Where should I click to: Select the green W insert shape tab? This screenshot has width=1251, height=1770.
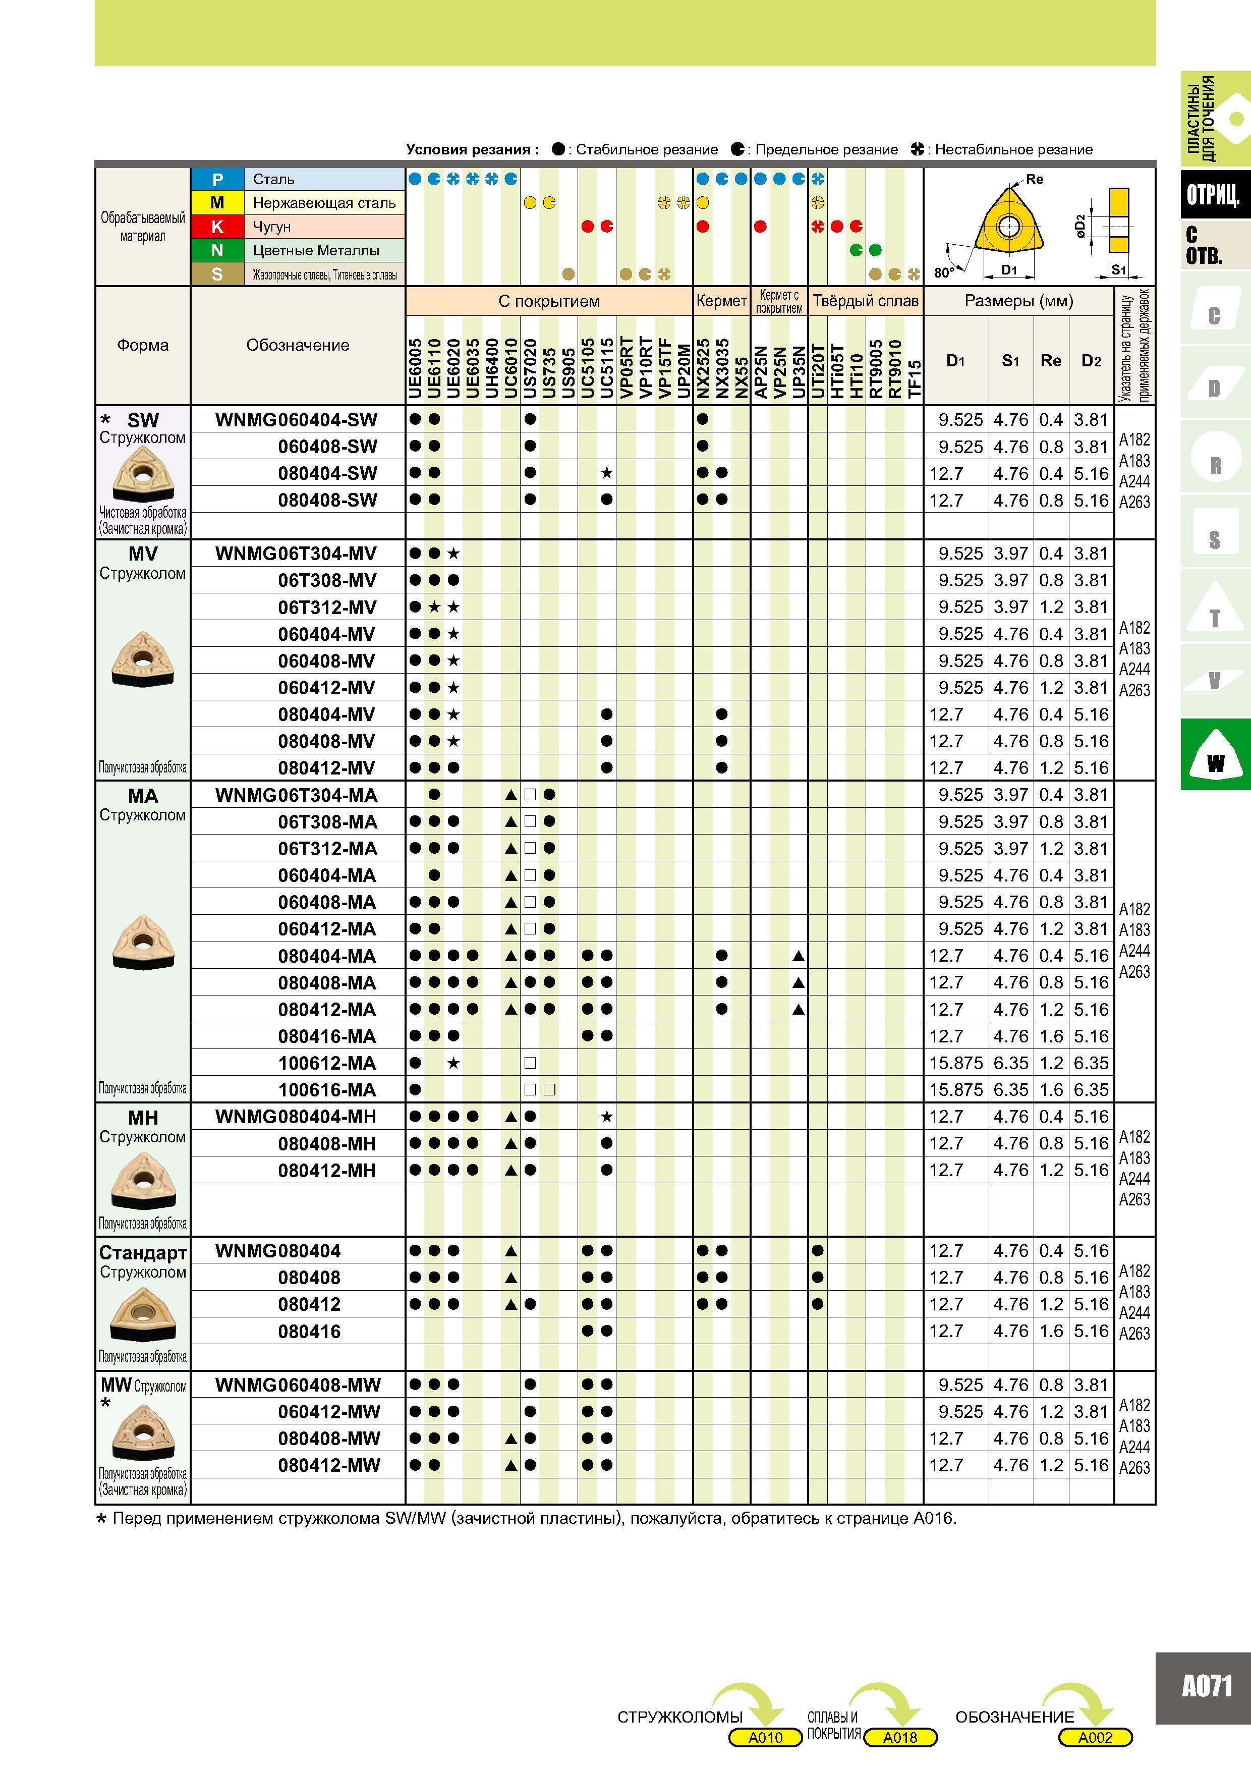click(x=1215, y=754)
